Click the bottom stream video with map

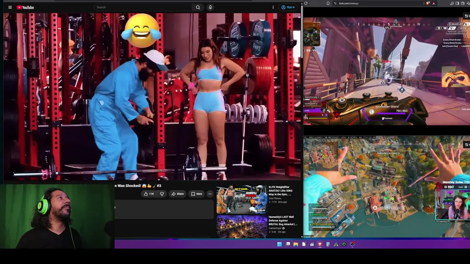click(x=387, y=187)
